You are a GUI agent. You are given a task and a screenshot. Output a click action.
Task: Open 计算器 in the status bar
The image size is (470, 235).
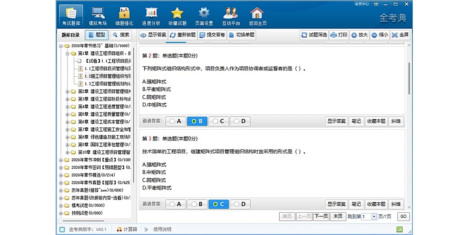click(127, 229)
